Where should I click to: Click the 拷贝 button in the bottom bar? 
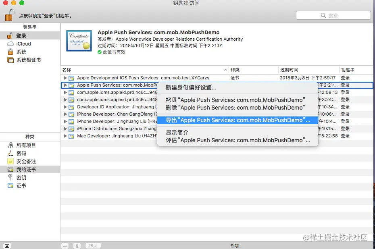click(93, 246)
